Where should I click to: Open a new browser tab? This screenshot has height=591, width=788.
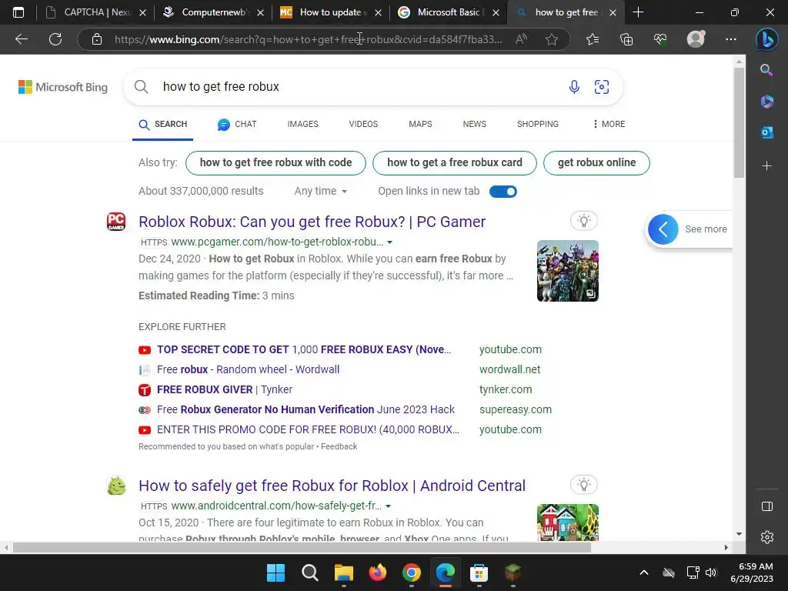638,12
